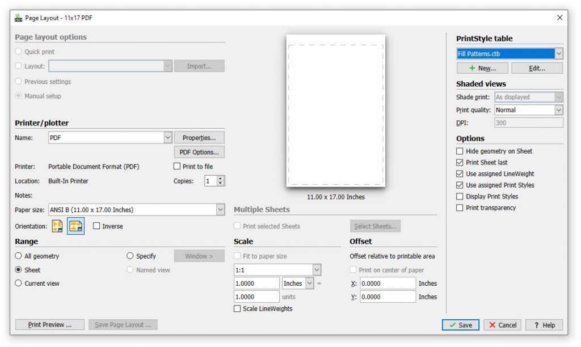This screenshot has height=347, width=581.
Task: Click the red X Cancel icon
Action: (x=491, y=325)
